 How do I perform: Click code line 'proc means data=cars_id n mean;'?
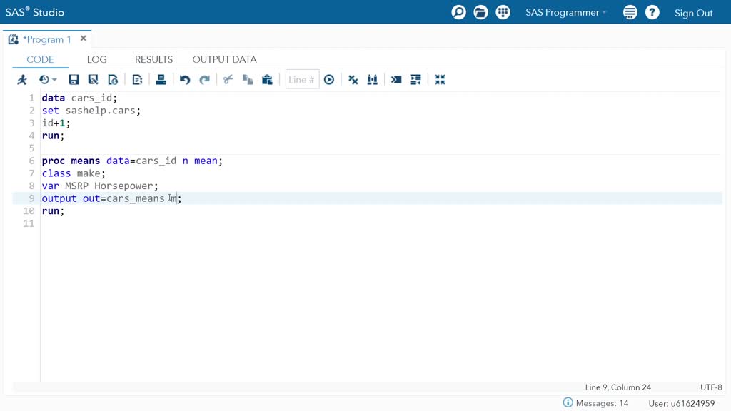132,161
